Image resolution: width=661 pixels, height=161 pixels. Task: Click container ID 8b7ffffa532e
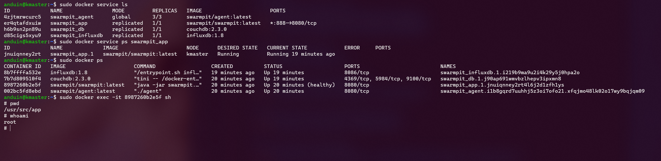click(22, 73)
